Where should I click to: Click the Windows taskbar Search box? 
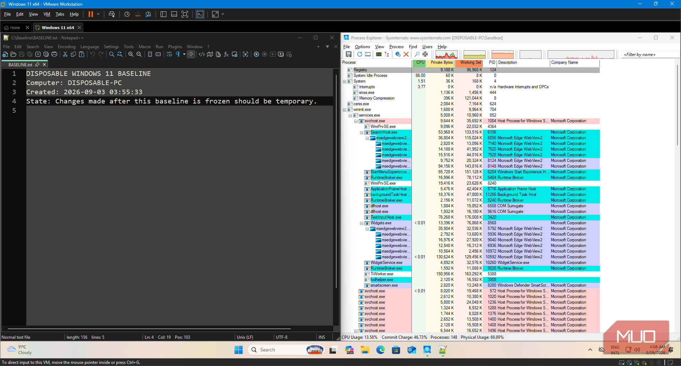(286, 350)
